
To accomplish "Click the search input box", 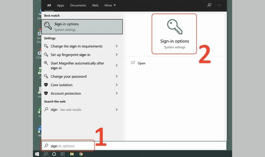I will [133, 146].
